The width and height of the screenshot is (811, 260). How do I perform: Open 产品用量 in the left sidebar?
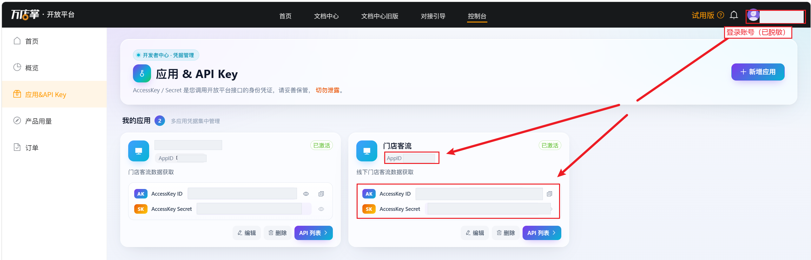(54, 121)
